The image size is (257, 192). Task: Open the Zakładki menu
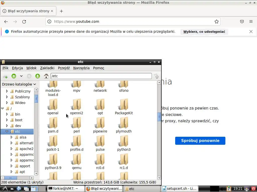coord(47,68)
